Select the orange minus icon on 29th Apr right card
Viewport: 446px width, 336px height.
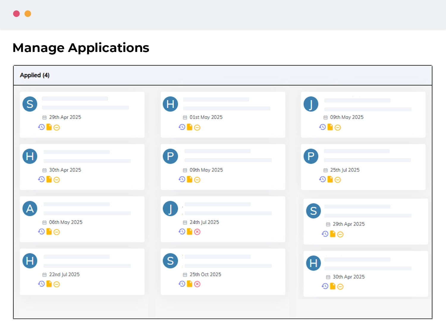[340, 234]
